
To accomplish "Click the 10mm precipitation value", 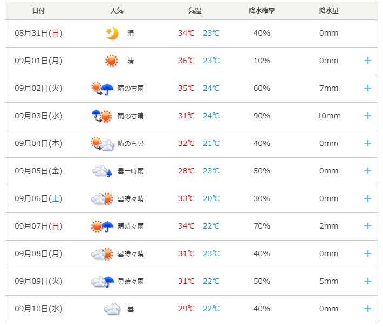I will coord(329,116).
